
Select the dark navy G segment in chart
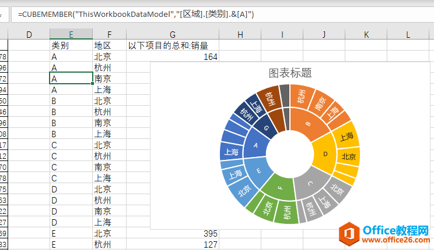point(266,127)
